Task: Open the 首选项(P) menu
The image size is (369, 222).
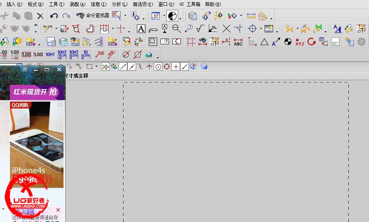Action: click(143, 4)
